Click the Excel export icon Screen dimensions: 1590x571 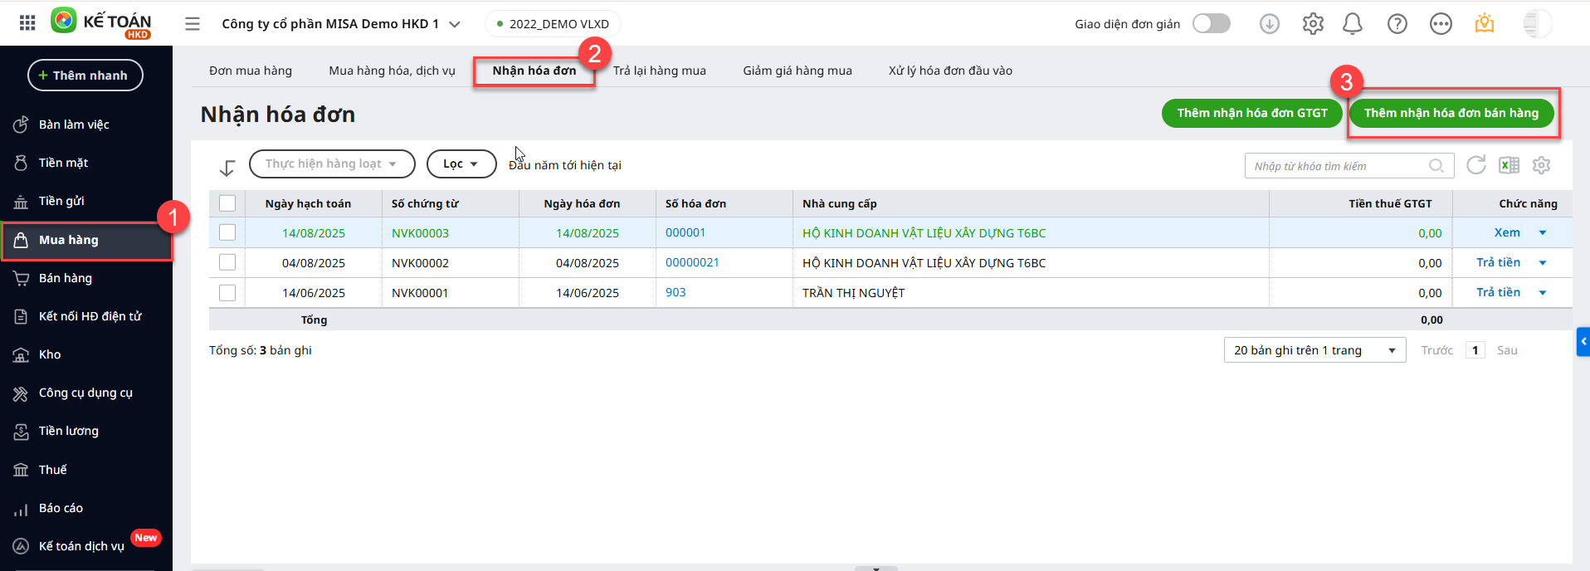1509,165
